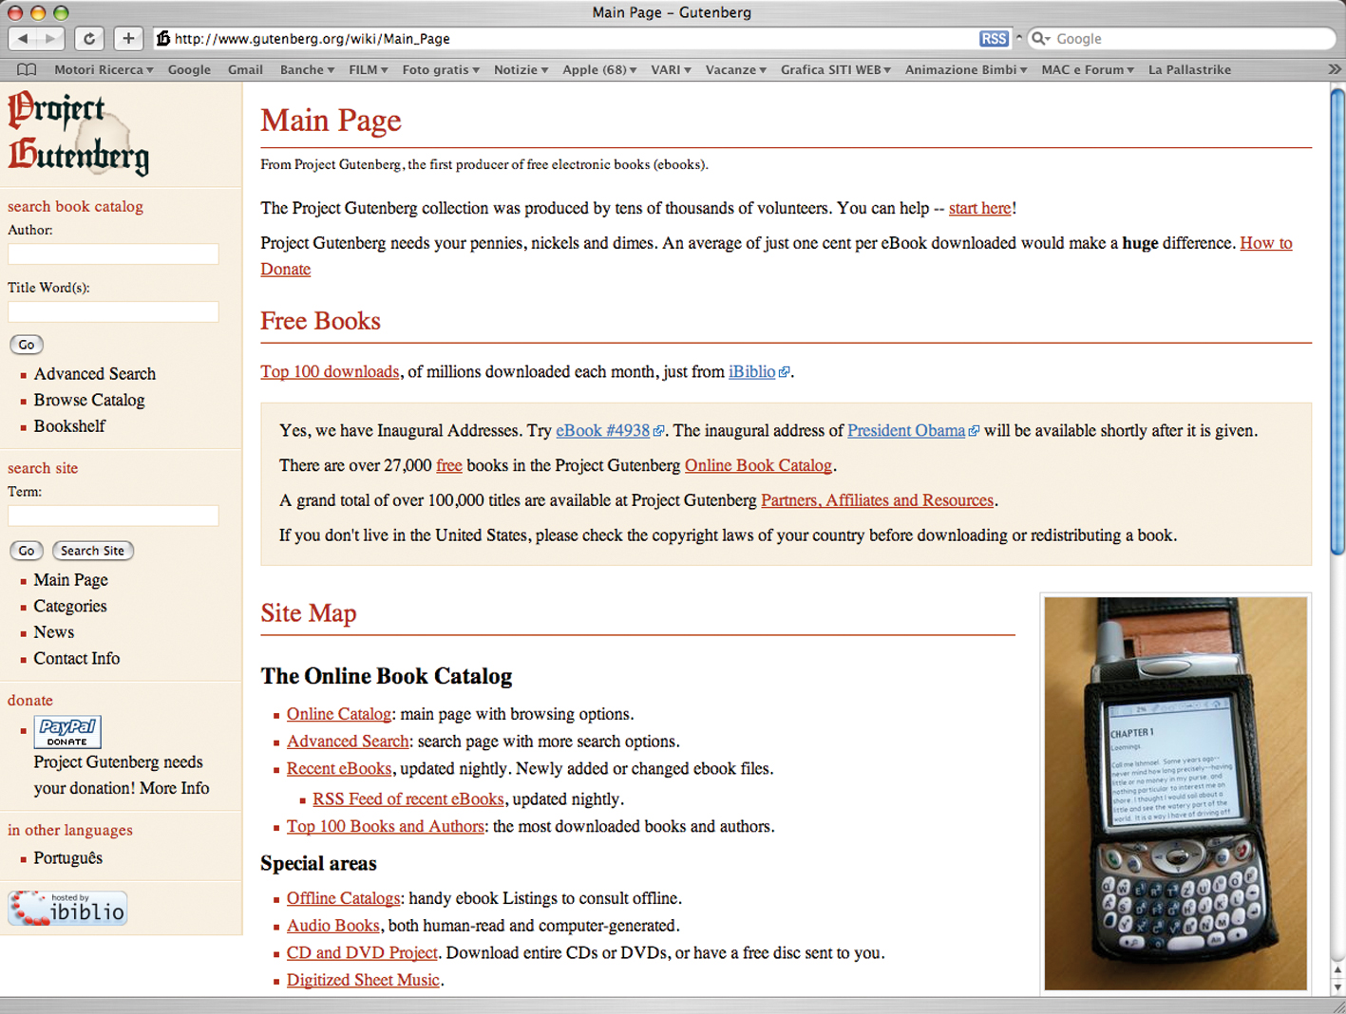Open the bookmarks book icon in the bookmarks bar

click(x=27, y=69)
